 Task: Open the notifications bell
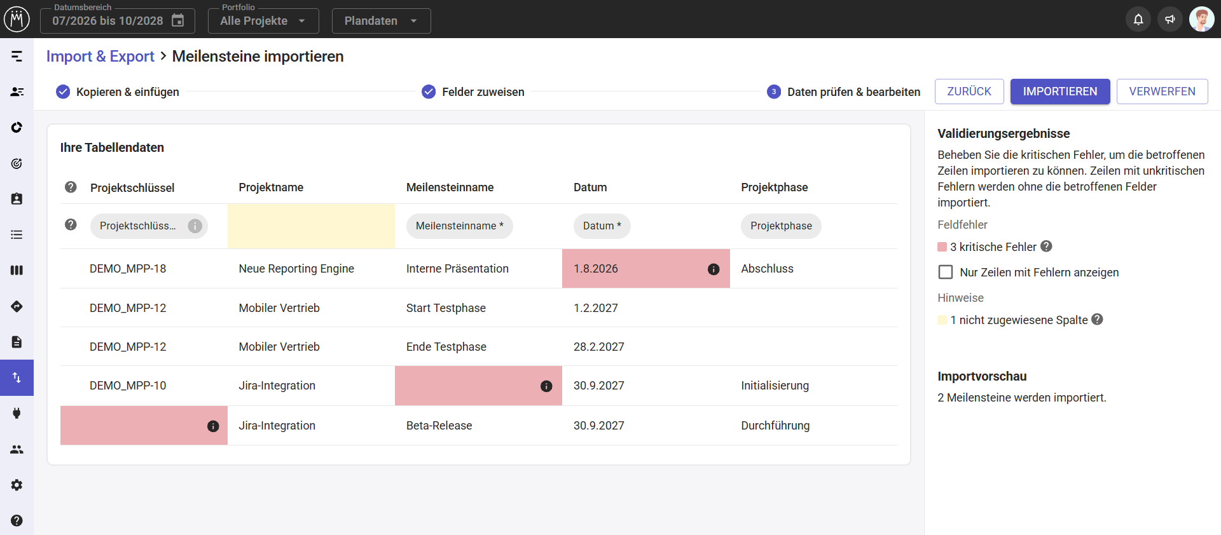click(x=1138, y=20)
